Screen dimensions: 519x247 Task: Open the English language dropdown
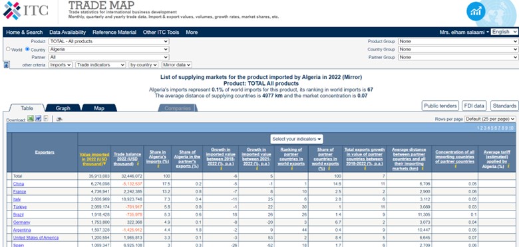504,32
